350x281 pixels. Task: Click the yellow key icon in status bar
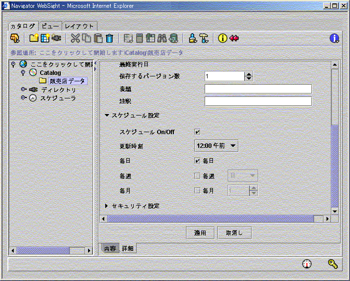(x=333, y=264)
